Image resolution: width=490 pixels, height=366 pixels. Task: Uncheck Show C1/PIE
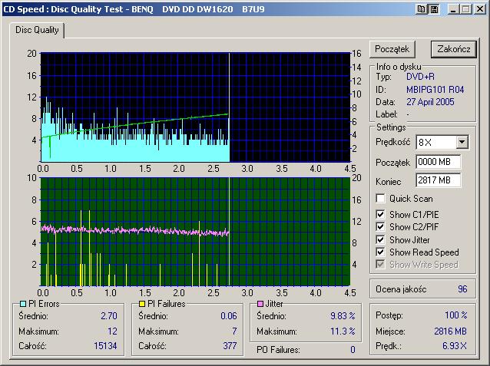380,215
